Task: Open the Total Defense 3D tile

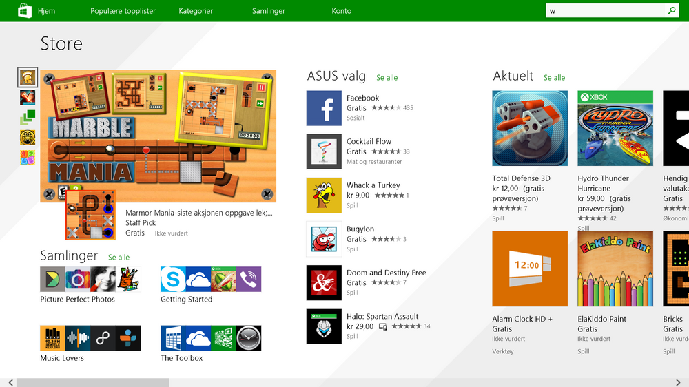Action: coord(530,128)
